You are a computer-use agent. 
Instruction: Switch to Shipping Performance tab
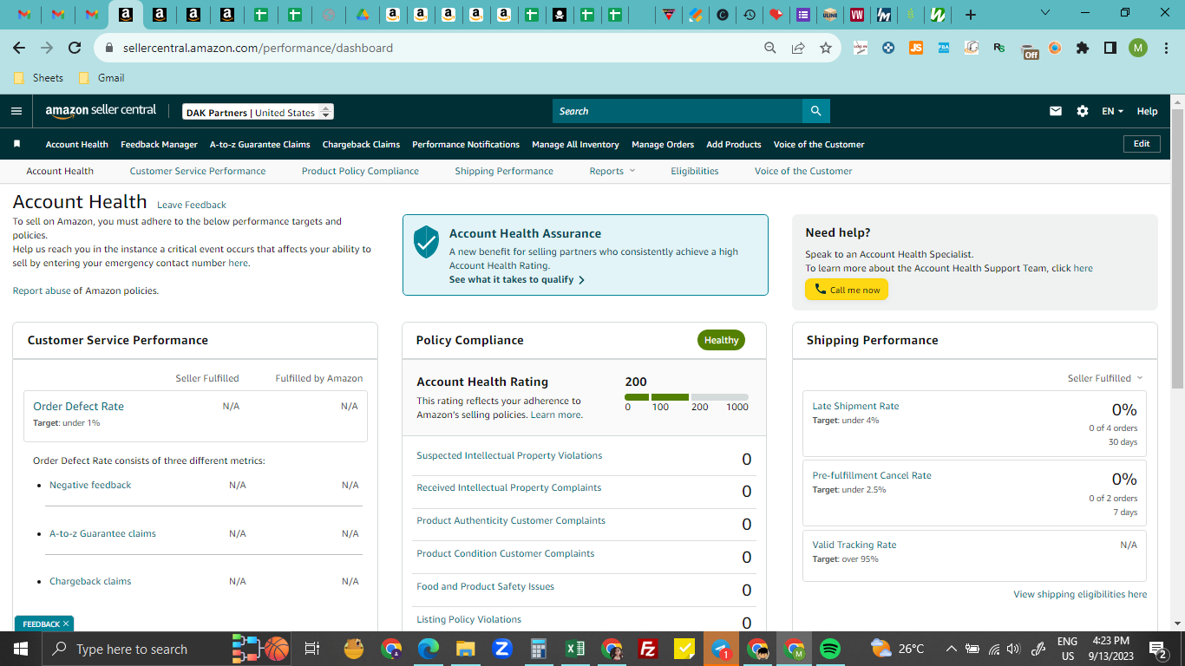click(x=504, y=171)
